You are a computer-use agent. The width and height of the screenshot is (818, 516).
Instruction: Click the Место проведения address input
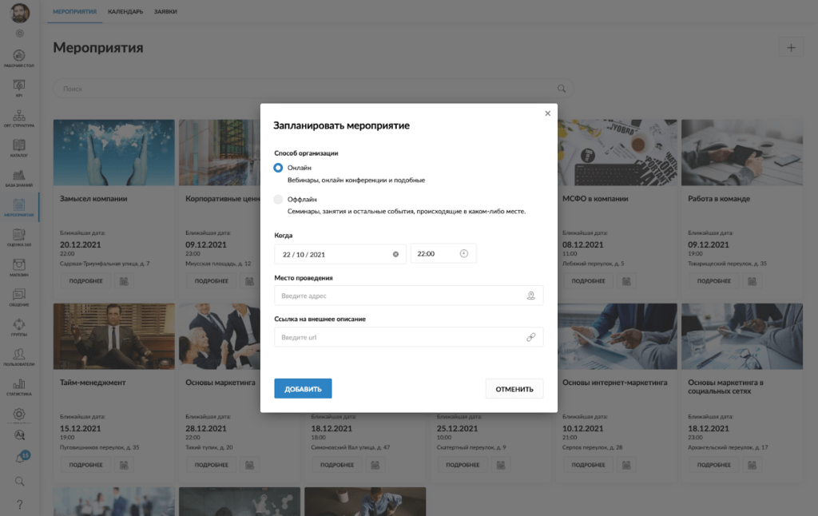click(399, 296)
